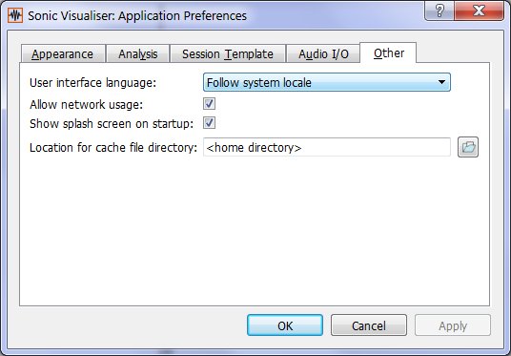The image size is (511, 356).
Task: Click the Cancel button
Action: point(369,325)
